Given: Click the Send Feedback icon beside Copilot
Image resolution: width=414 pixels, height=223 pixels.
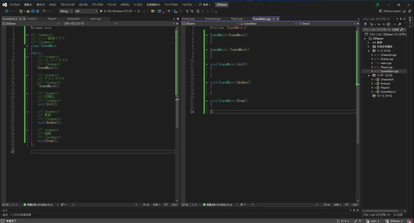Looking at the screenshot, I should tap(409, 11).
